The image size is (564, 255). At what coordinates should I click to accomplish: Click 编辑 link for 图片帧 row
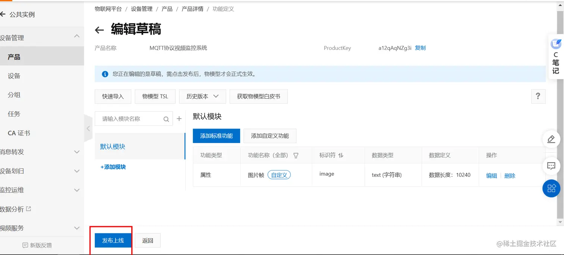point(491,176)
